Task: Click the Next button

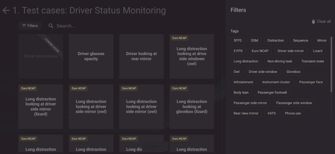Action: [x=155, y=146]
